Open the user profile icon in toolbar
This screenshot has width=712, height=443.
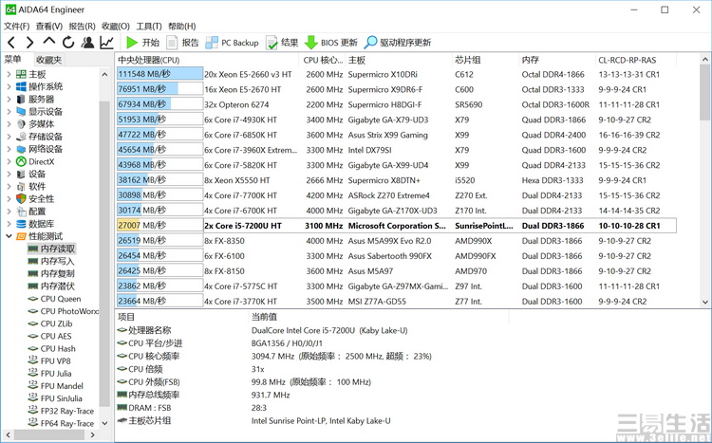[87, 43]
